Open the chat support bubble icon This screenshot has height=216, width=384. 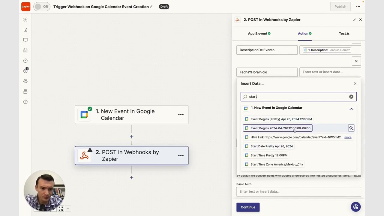click(x=356, y=207)
